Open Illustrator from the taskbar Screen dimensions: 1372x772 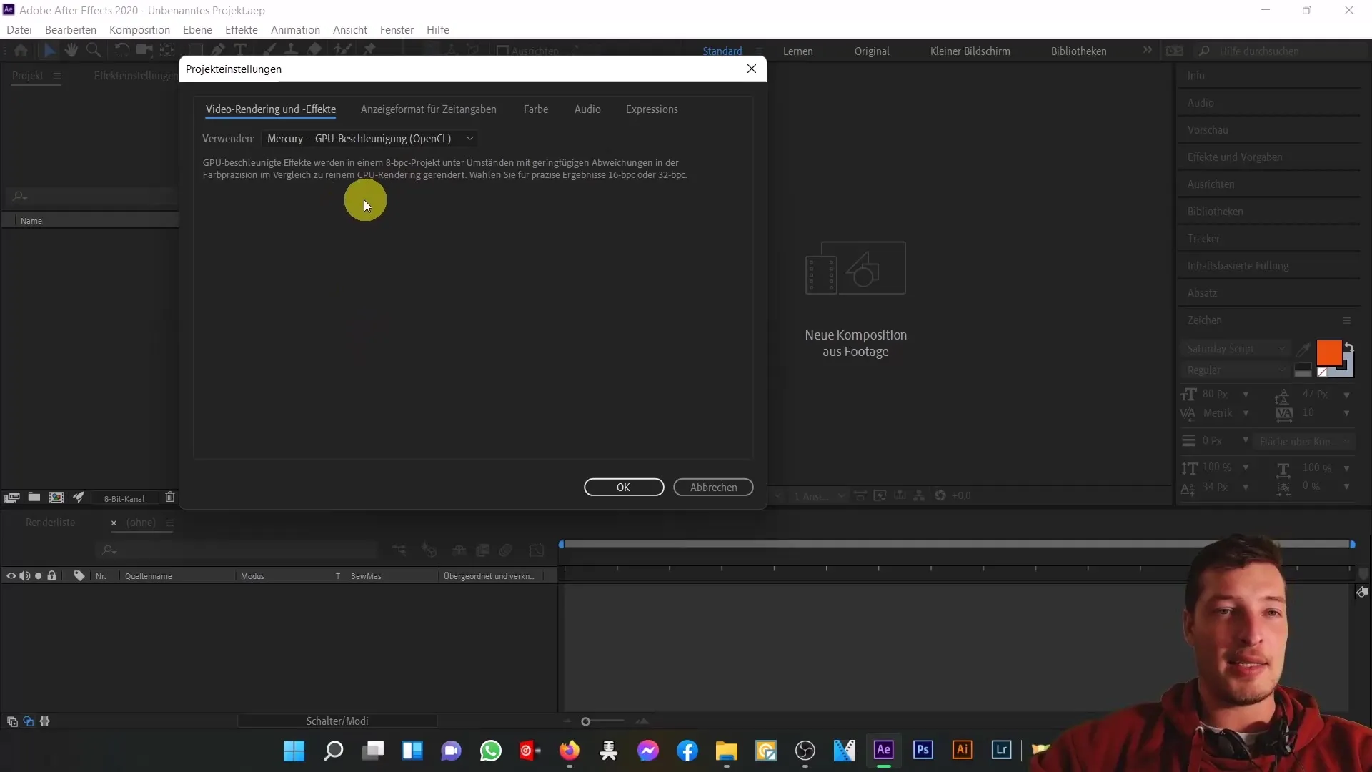(x=962, y=750)
